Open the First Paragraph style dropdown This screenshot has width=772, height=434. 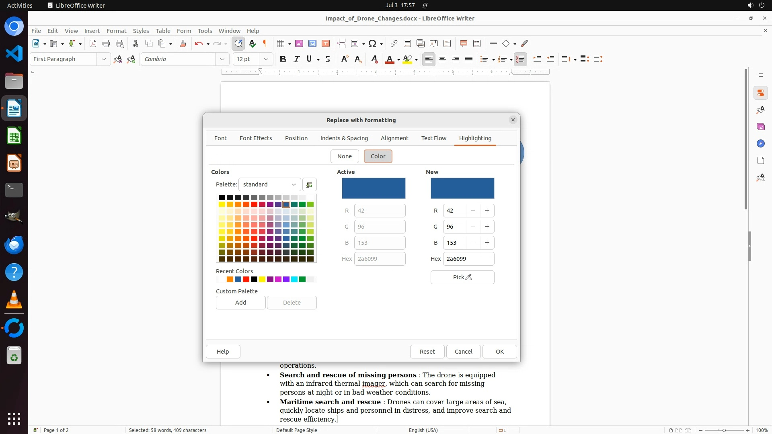click(103, 59)
